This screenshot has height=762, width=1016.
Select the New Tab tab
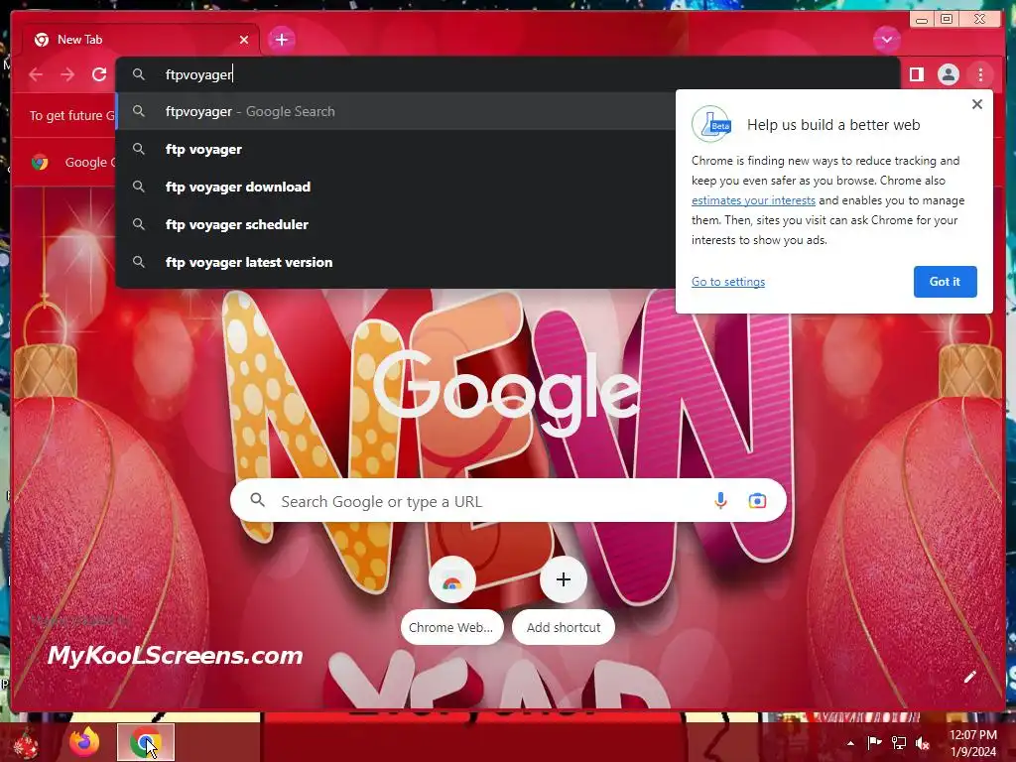click(x=140, y=40)
